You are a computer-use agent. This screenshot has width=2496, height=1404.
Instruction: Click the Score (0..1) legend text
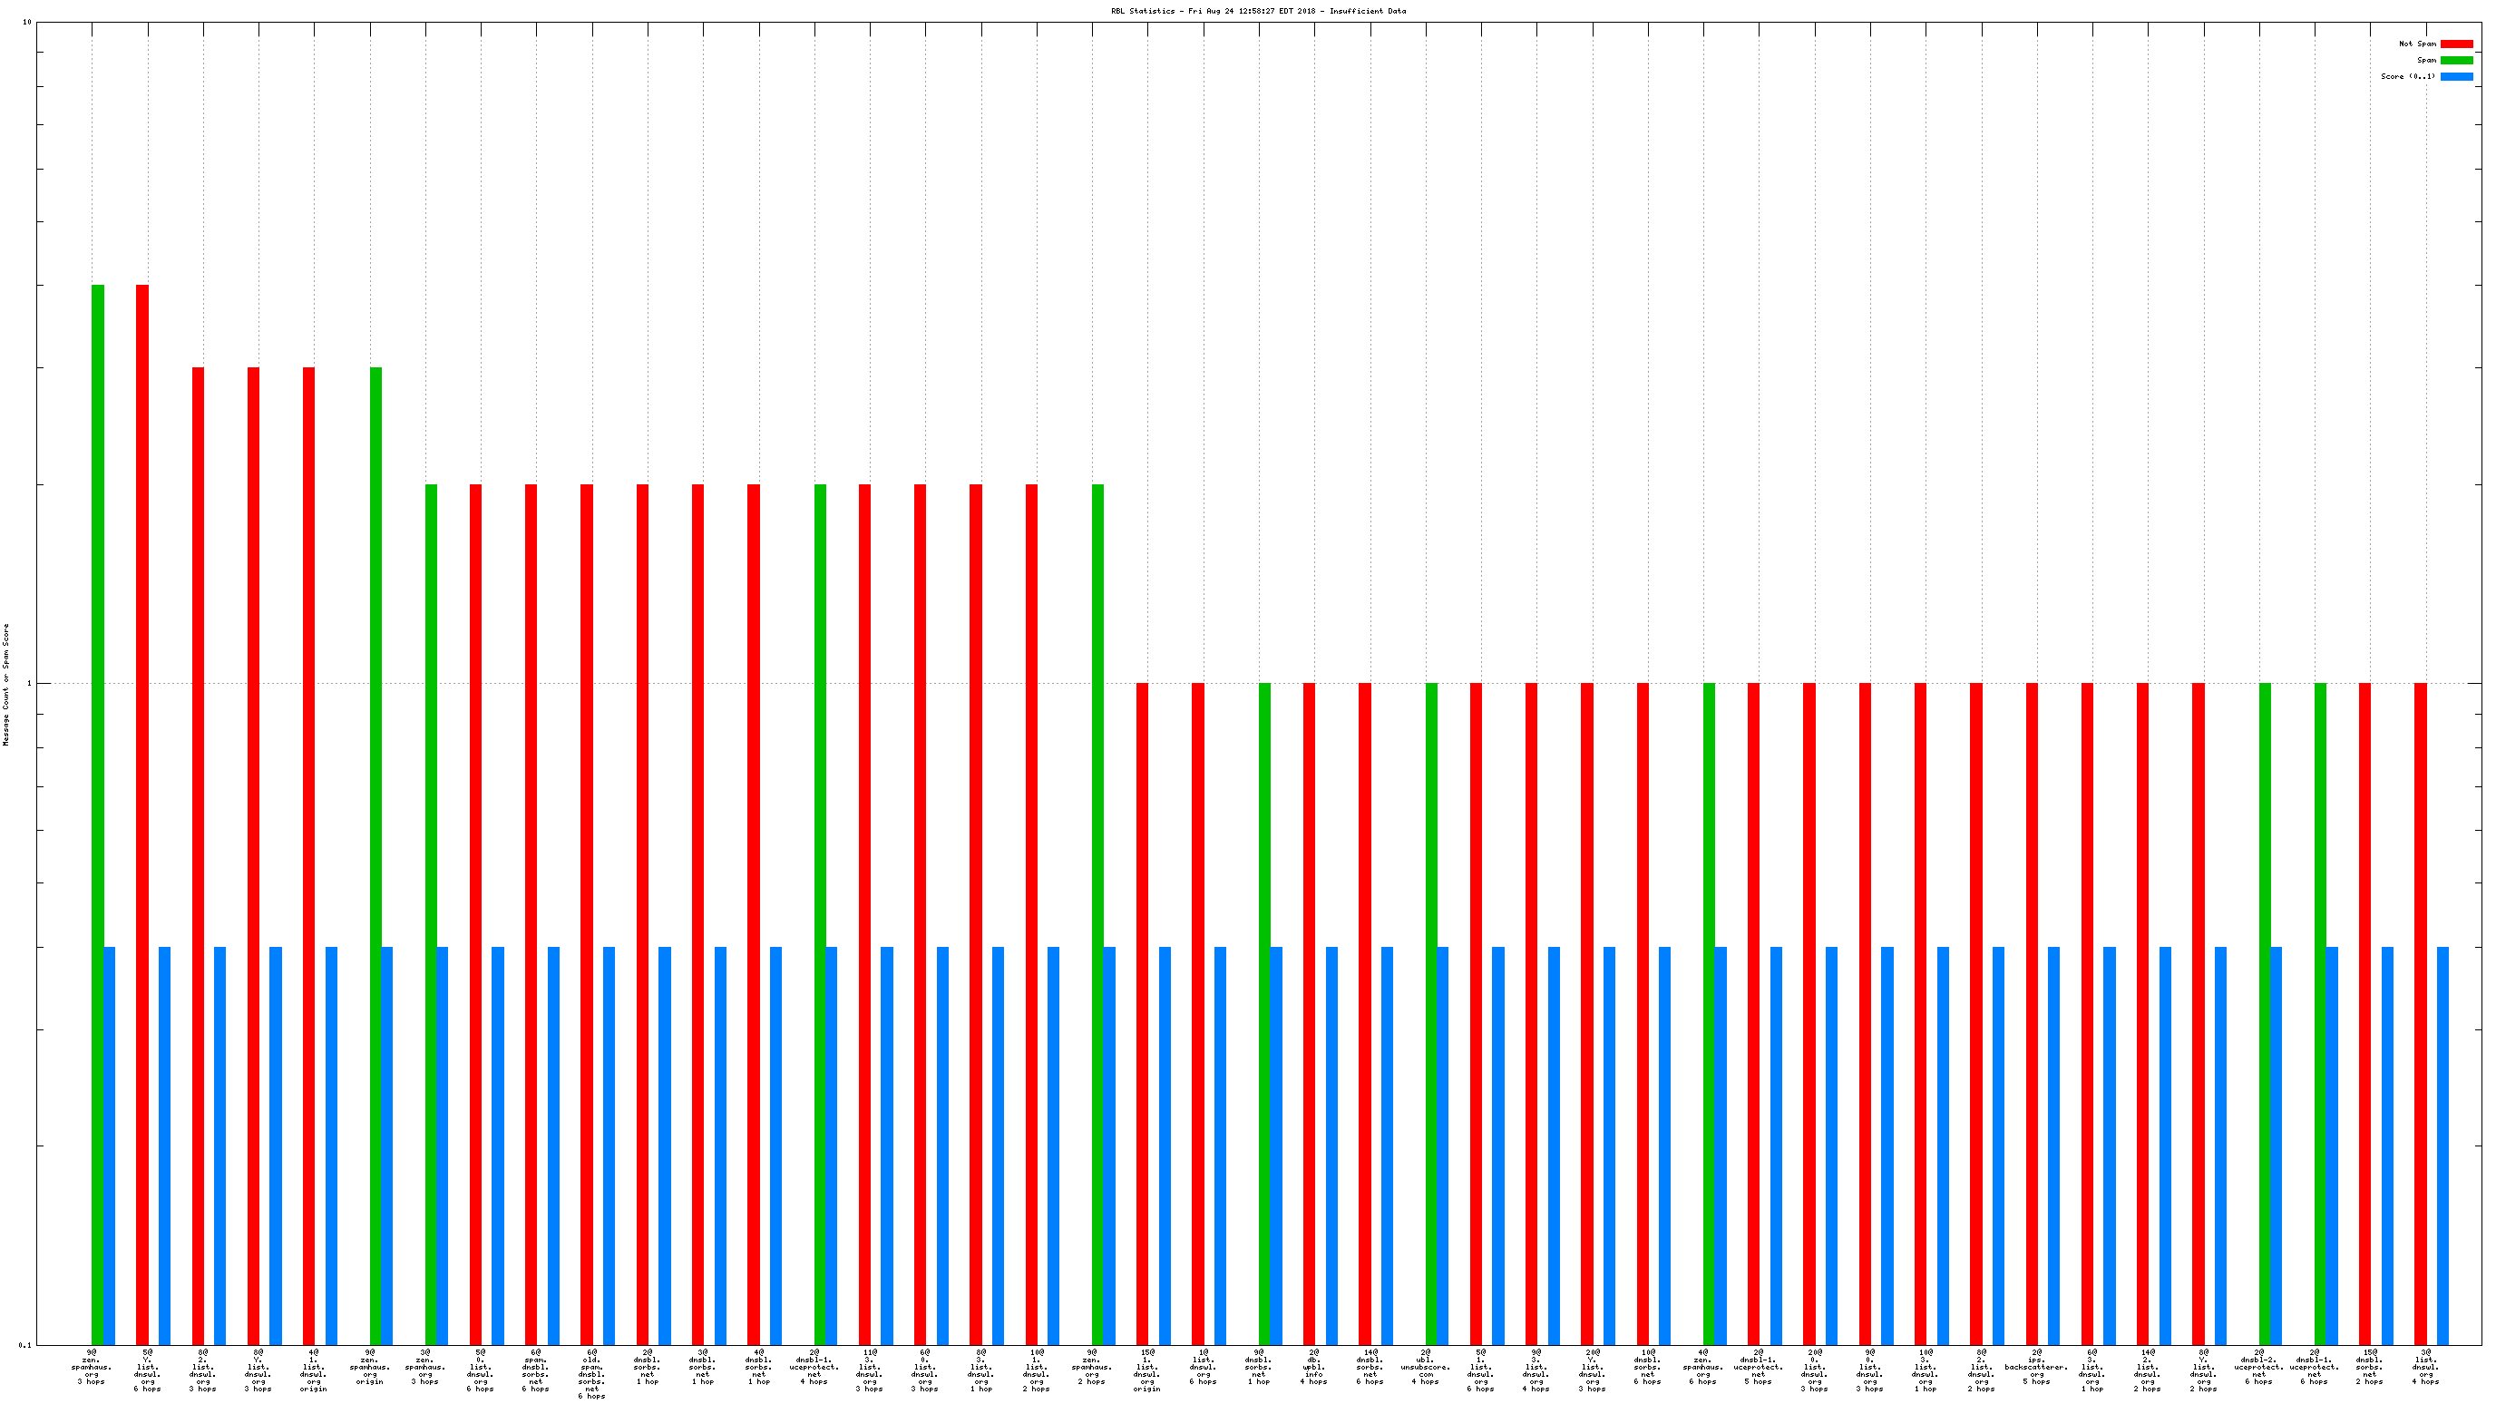pos(2408,76)
